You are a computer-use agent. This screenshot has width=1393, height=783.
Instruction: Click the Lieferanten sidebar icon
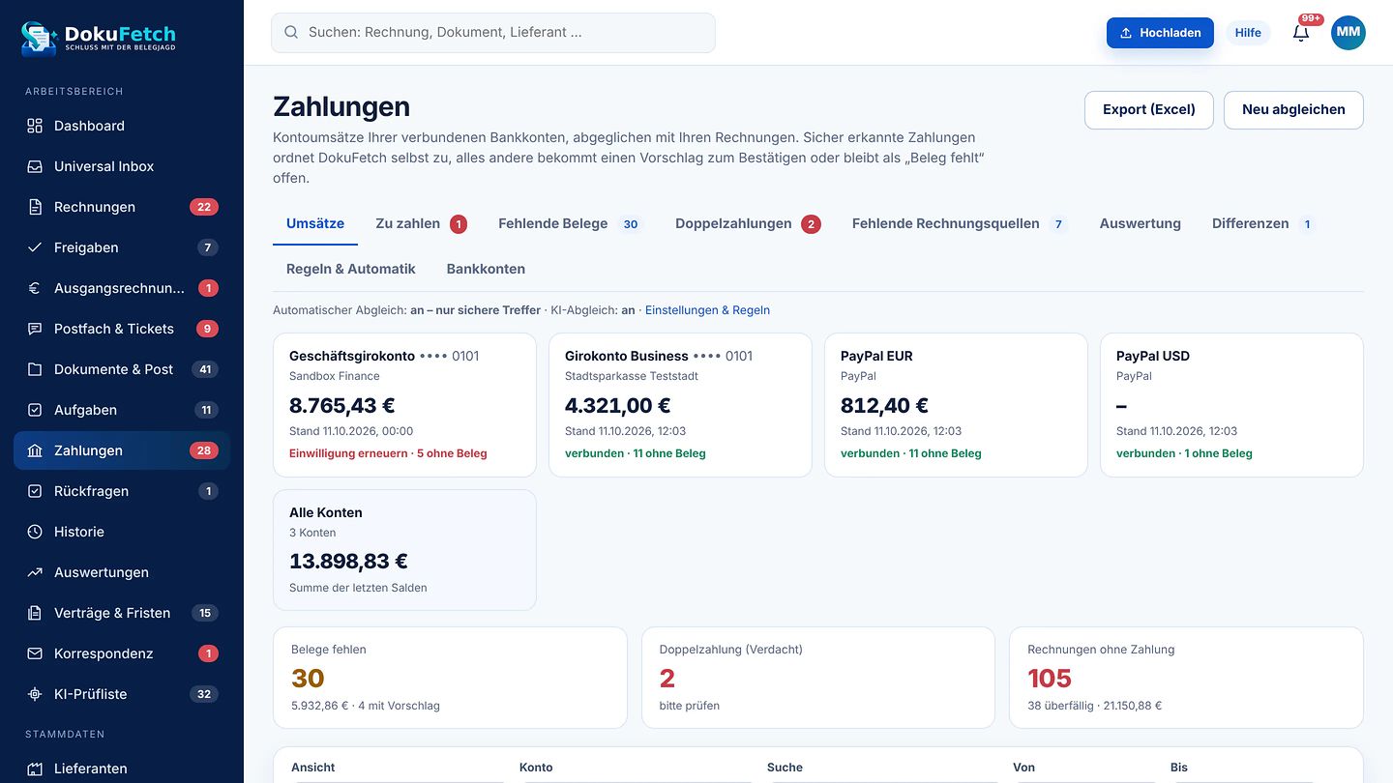coord(35,768)
